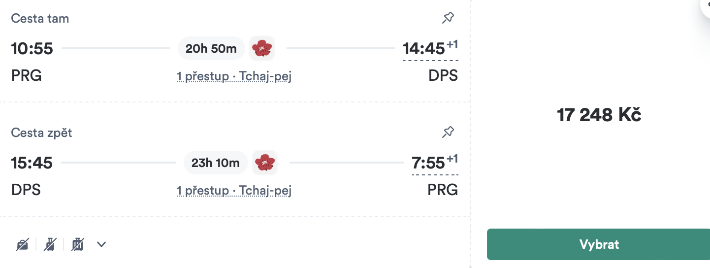This screenshot has height=268, width=710.
Task: Click the Cesta tam heading label
Action: pyautogui.click(x=40, y=19)
